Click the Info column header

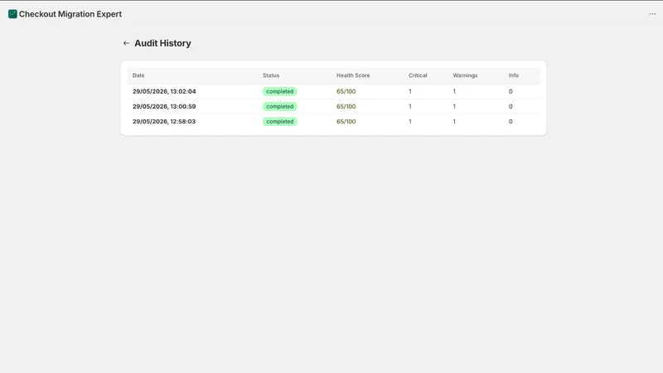[514, 75]
